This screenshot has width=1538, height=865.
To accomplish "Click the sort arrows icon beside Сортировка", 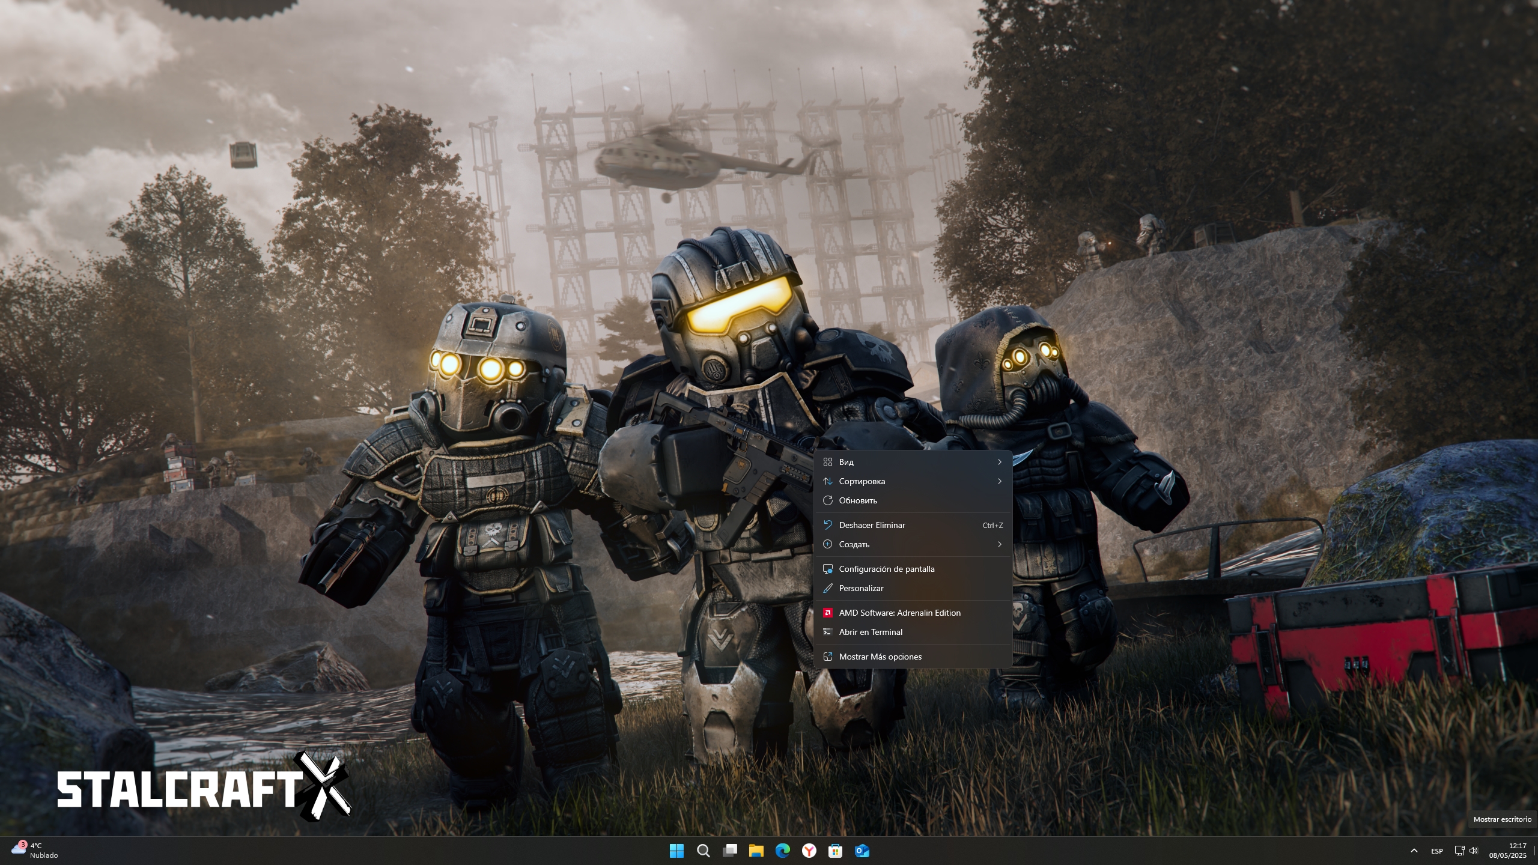I will [x=827, y=481].
